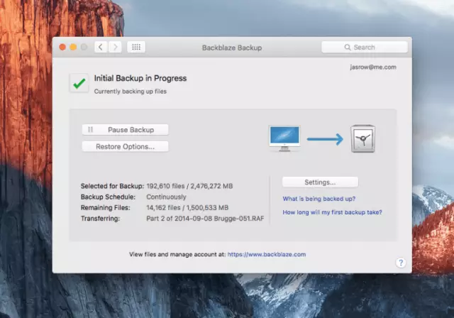This screenshot has height=318, width=454.
Task: Open help with the question mark button
Action: tap(400, 263)
